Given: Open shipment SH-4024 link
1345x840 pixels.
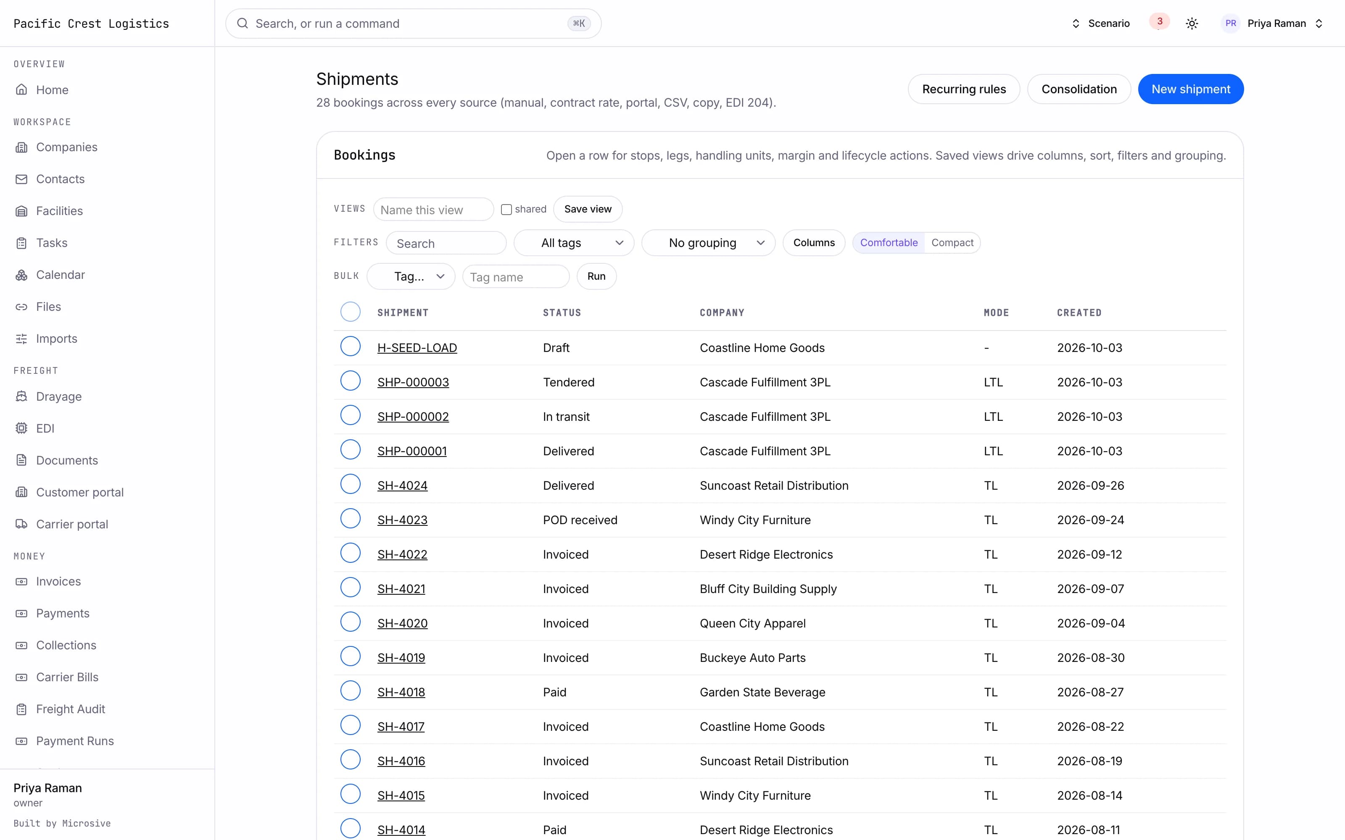Looking at the screenshot, I should 402,486.
